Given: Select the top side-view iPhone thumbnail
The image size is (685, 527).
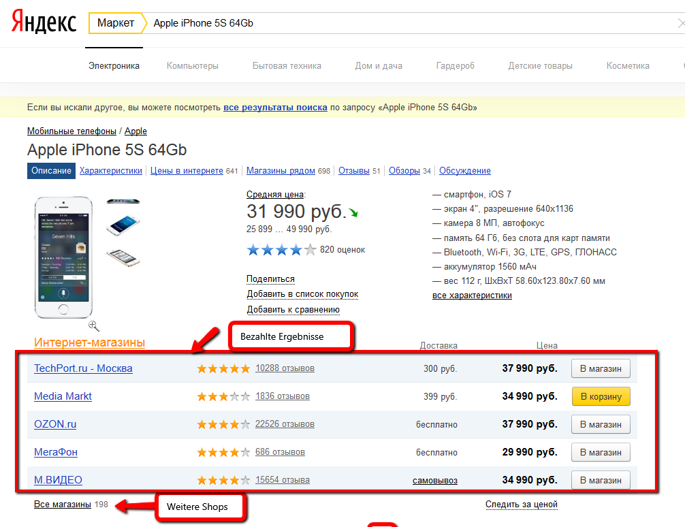Looking at the screenshot, I should coord(123,202).
